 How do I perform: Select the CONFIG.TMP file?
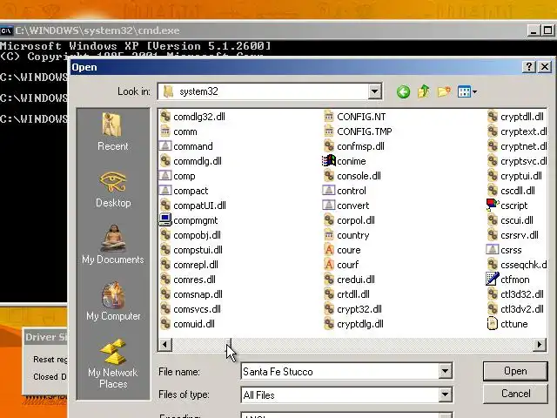click(x=358, y=131)
